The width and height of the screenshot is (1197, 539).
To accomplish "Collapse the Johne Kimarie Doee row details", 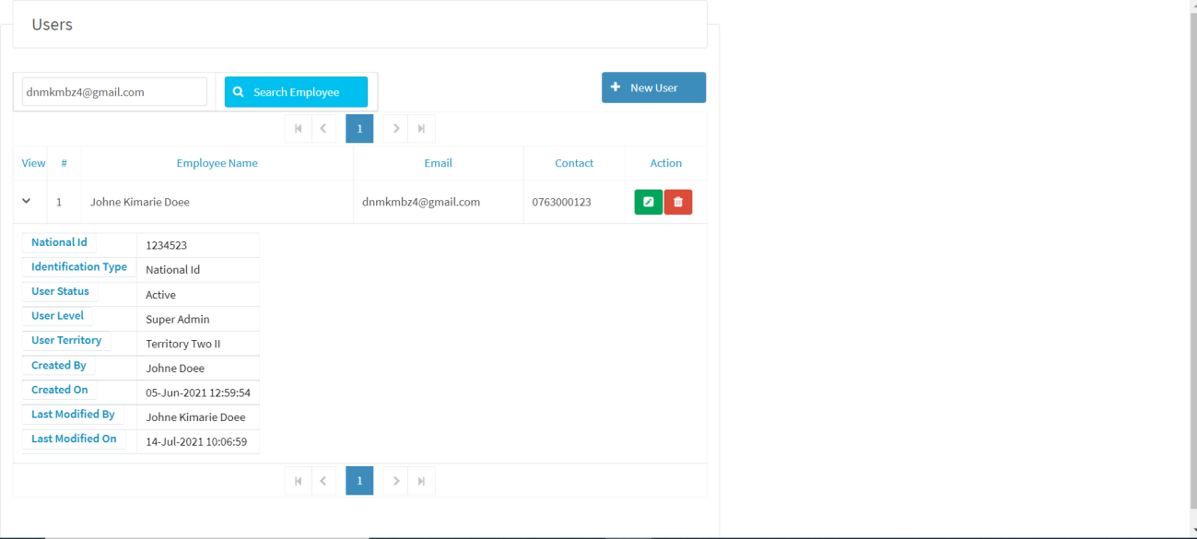I will [27, 201].
